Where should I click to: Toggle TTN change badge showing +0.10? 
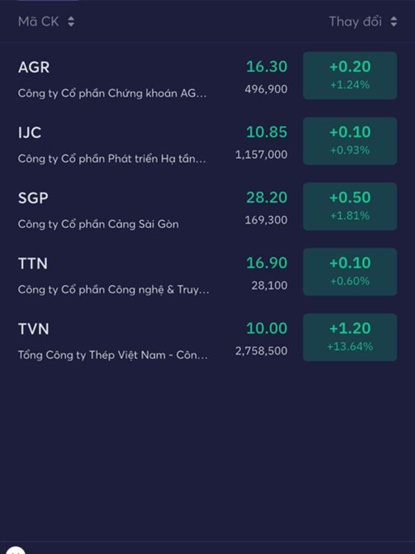pos(350,271)
